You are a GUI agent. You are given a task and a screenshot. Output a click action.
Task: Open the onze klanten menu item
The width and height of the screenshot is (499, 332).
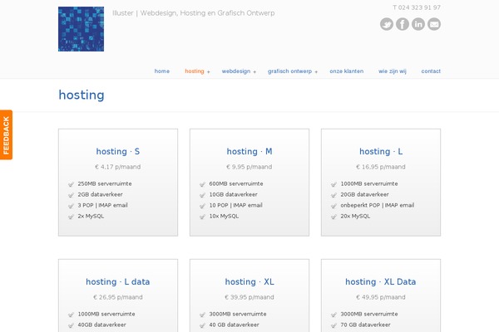(x=347, y=71)
